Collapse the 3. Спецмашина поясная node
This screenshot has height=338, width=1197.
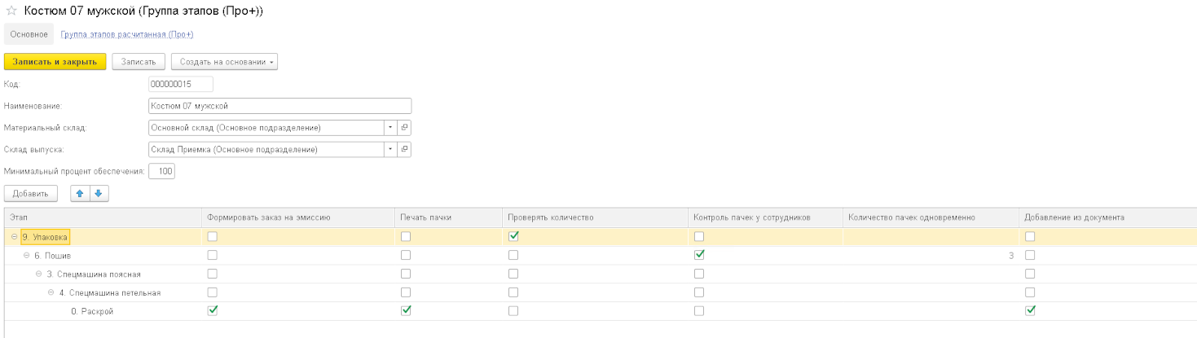point(38,274)
